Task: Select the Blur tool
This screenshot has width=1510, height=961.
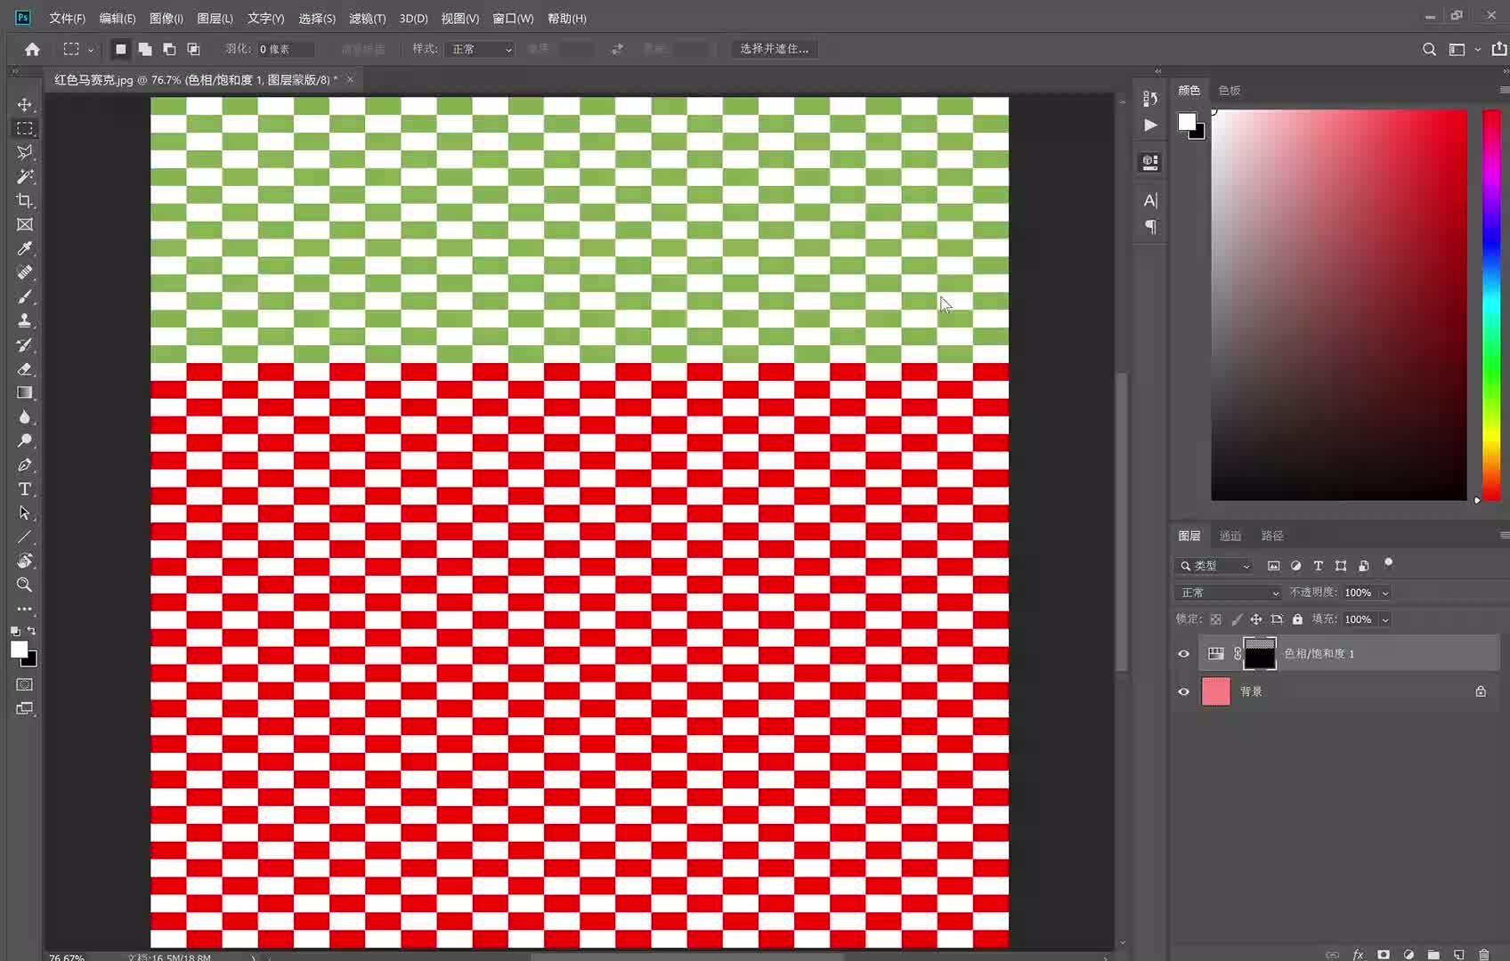Action: (24, 417)
